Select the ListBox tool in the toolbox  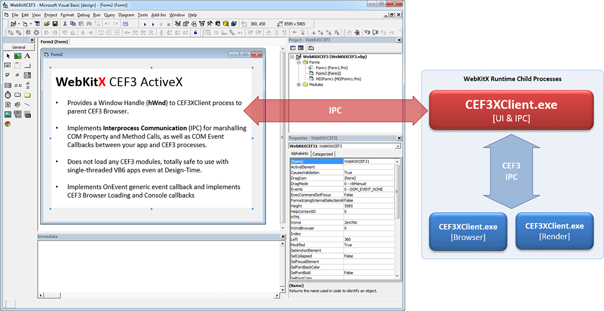(8, 85)
